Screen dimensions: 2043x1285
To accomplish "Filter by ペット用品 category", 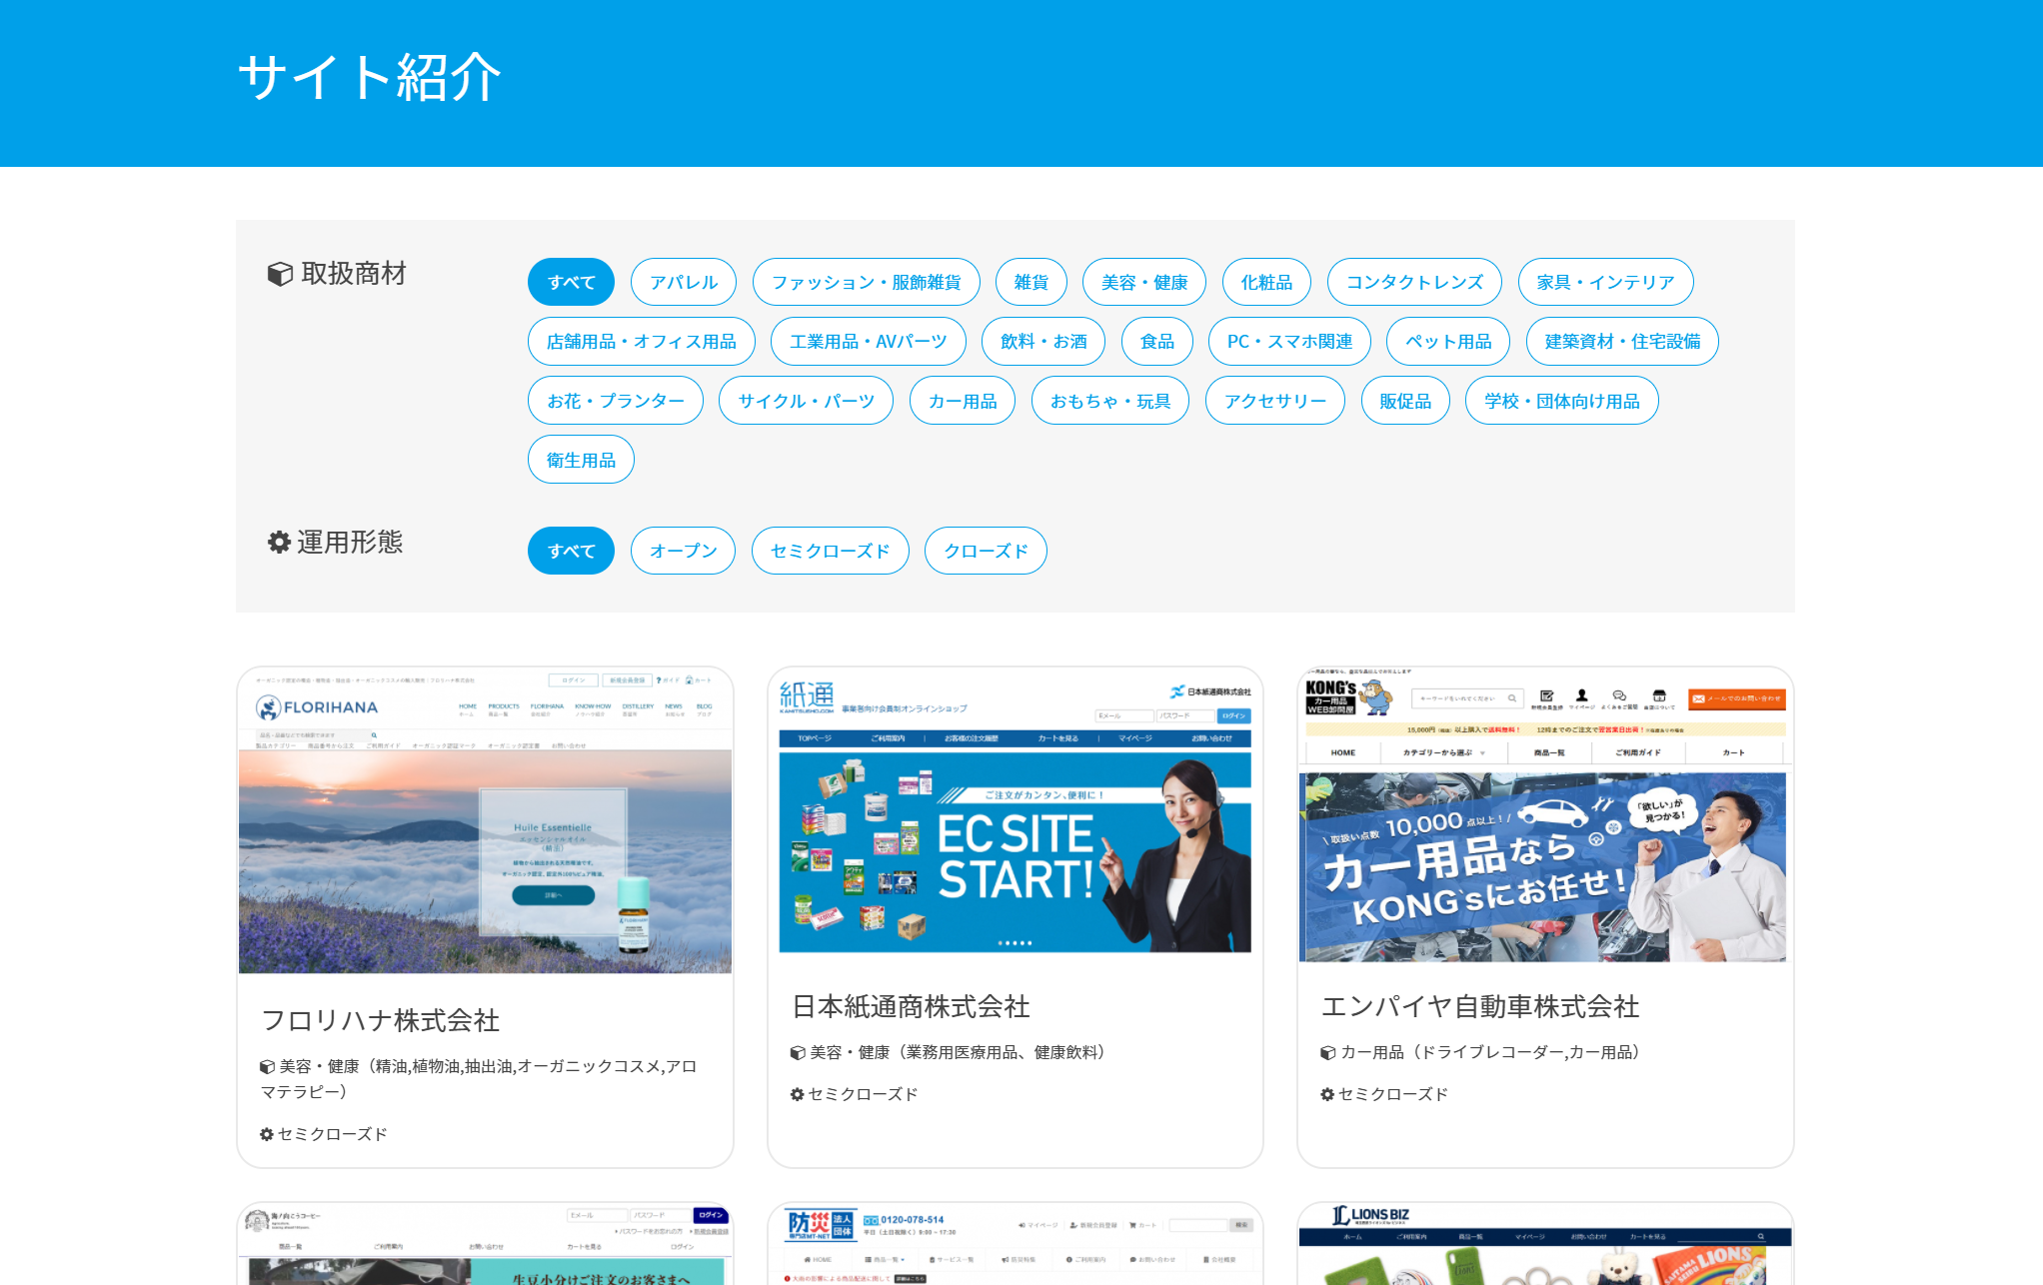I will point(1448,341).
